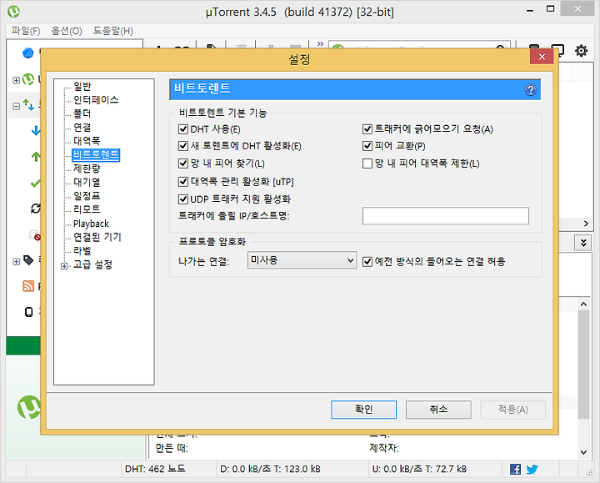Click the 확인 button
600x483 pixels.
pyautogui.click(x=363, y=410)
